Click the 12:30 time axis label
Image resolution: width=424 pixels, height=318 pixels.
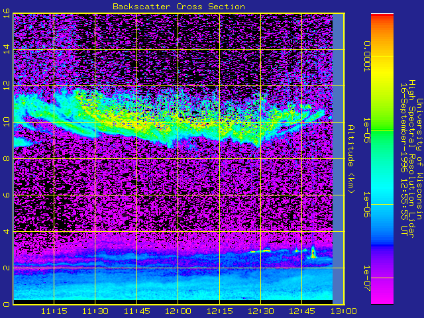(260, 311)
